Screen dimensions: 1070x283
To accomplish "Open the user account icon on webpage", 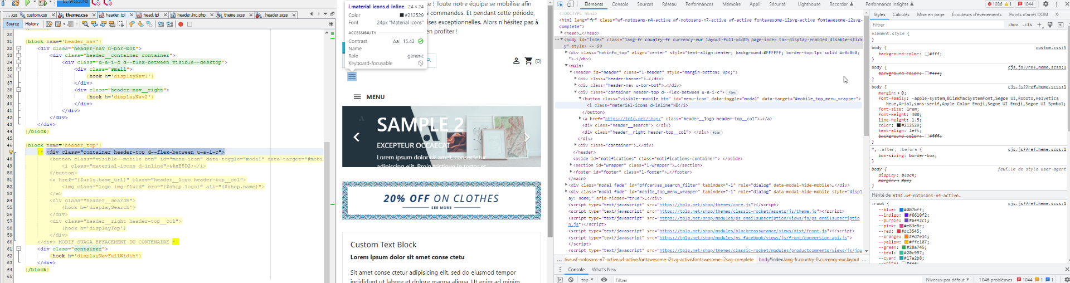I will tap(516, 61).
